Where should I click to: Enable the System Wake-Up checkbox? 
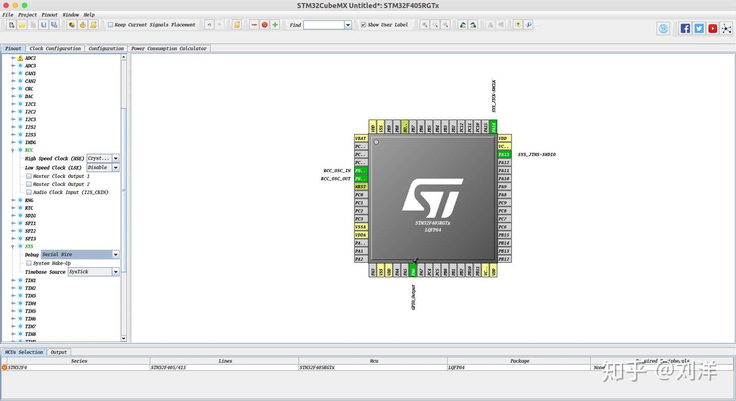(29, 264)
